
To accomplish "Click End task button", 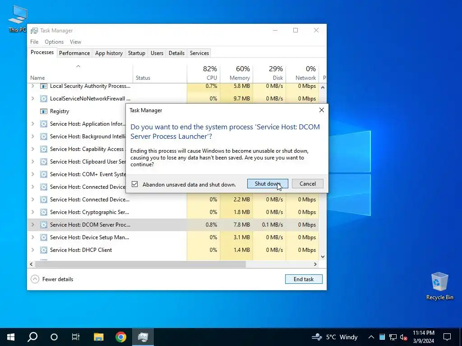I will tap(304, 279).
